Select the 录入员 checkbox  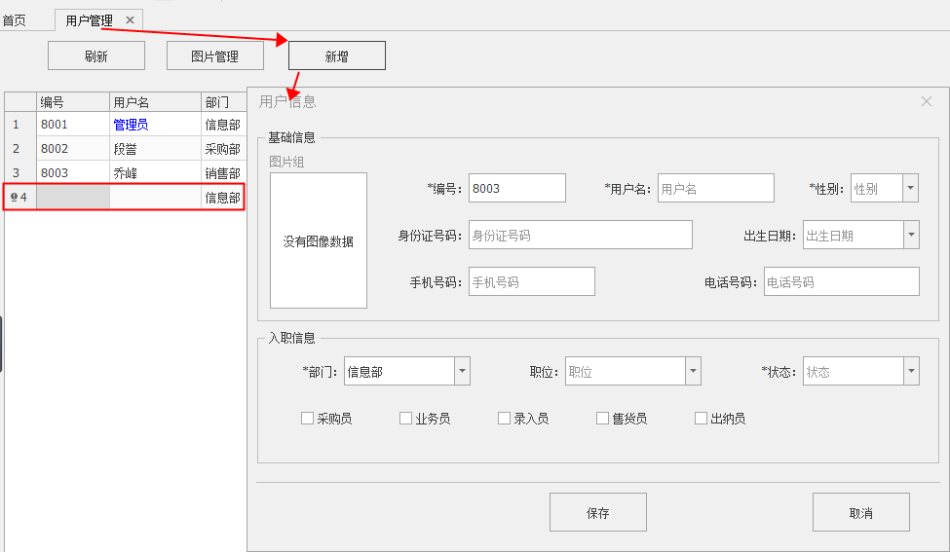[504, 419]
